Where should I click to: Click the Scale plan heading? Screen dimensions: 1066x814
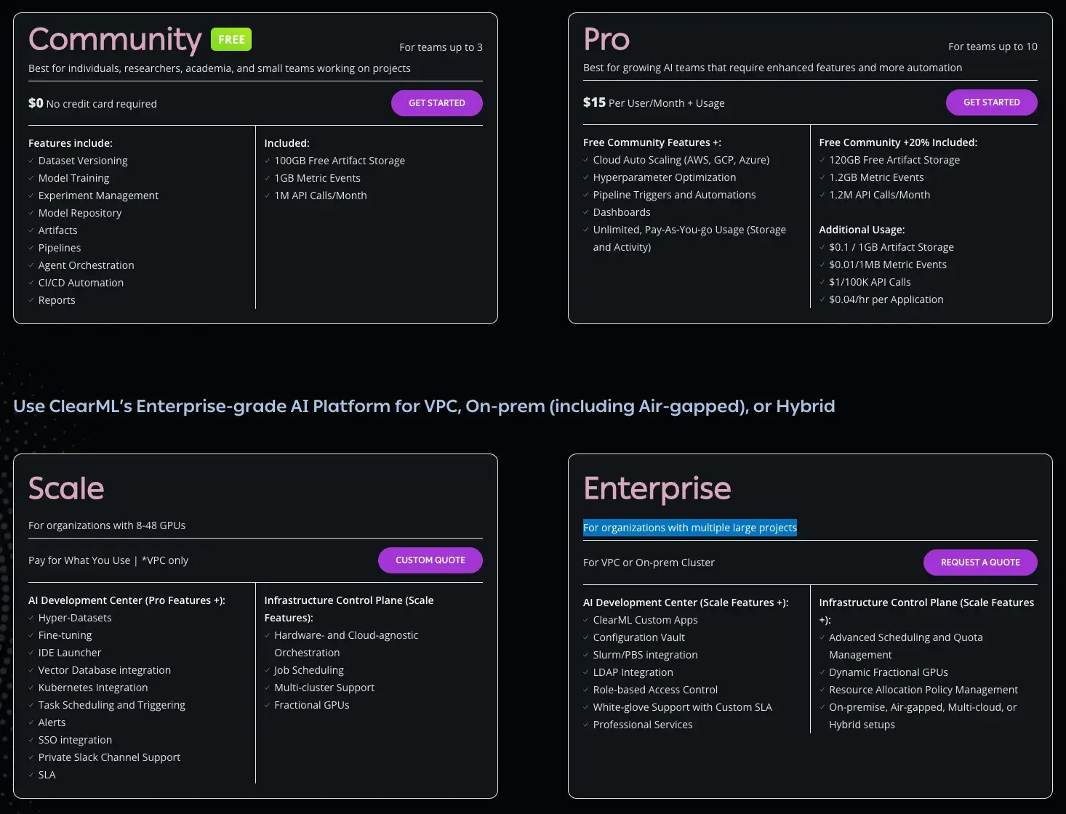(x=66, y=488)
